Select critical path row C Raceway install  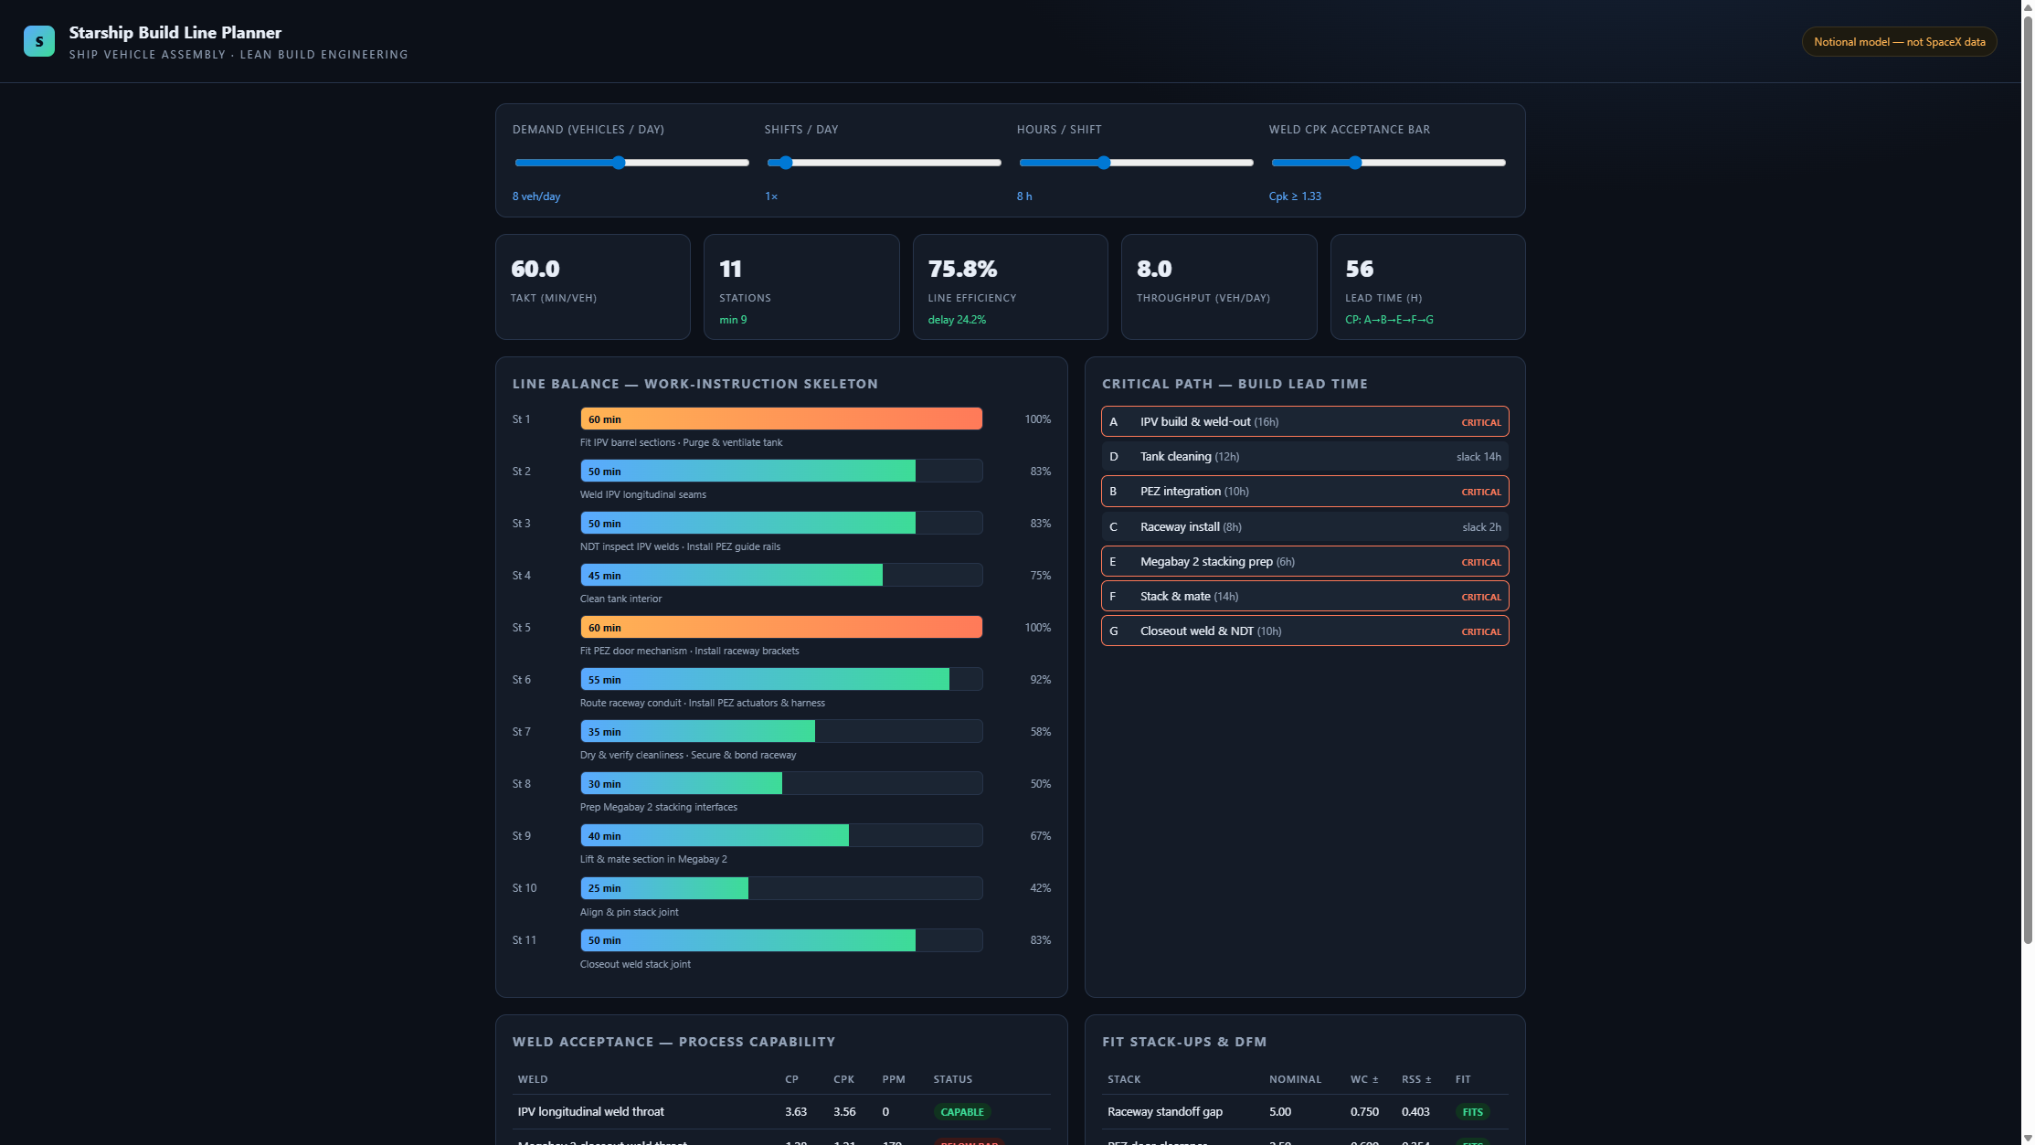point(1305,526)
